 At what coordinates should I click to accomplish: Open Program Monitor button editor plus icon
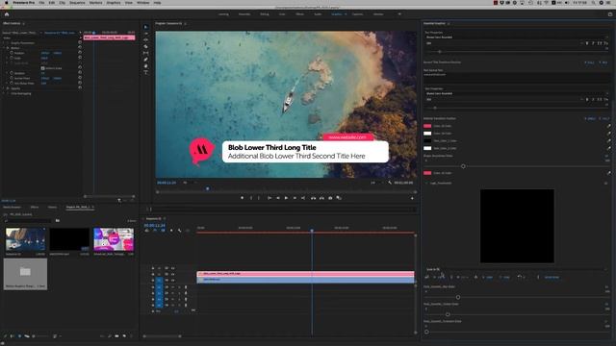pos(412,199)
